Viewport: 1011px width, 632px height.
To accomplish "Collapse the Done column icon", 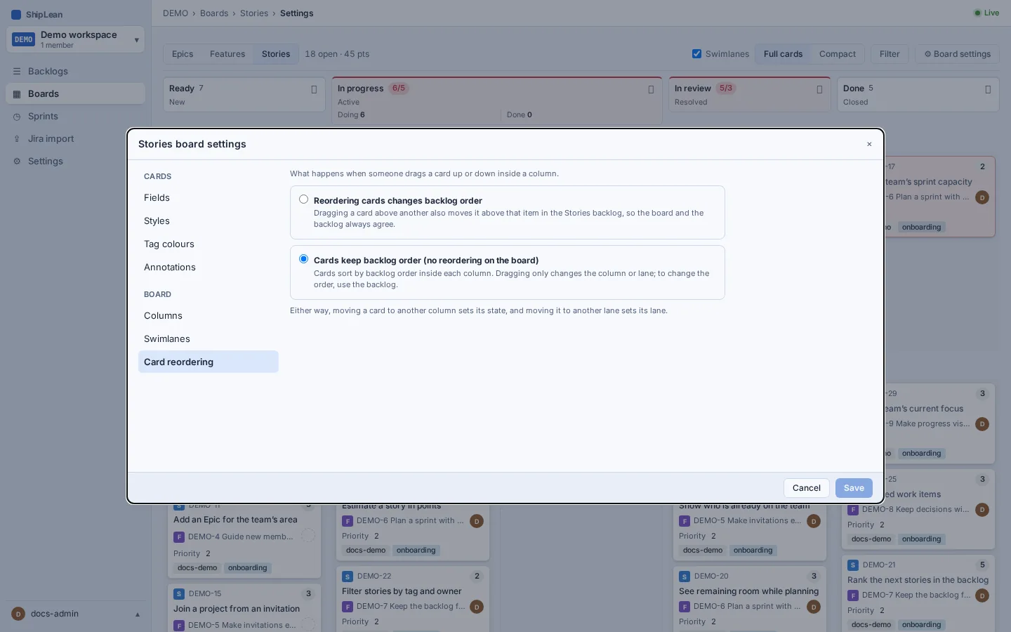I will (988, 89).
